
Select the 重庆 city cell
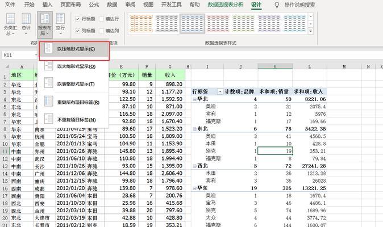pos(44,181)
